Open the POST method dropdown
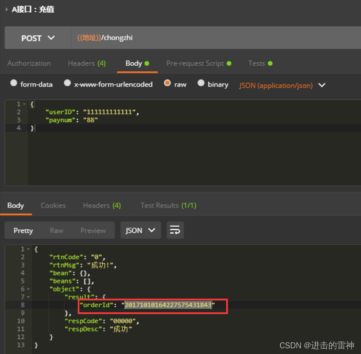The width and height of the screenshot is (361, 354). pyautogui.click(x=38, y=38)
